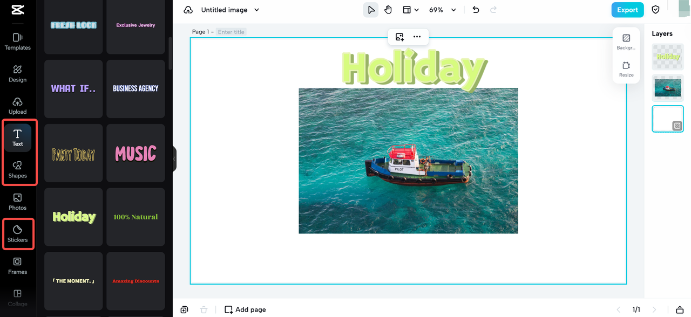Click the cloud save icon
Screen dimensions: 691x317
click(x=188, y=10)
